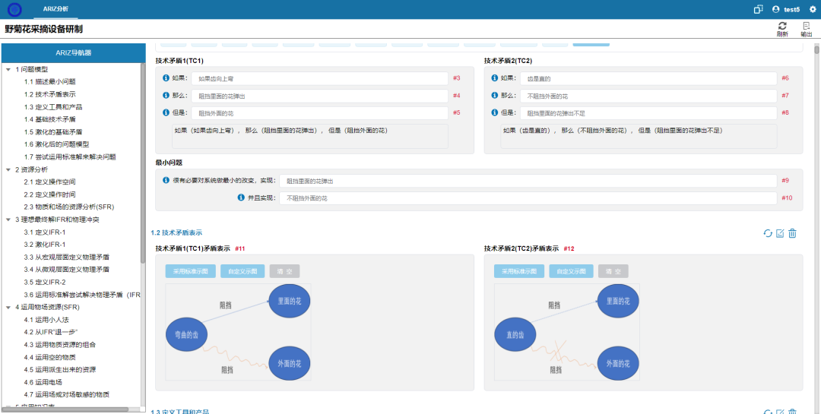821x414 pixels.
Task: Switch to the ARIZ分析 tab
Action: click(x=55, y=9)
